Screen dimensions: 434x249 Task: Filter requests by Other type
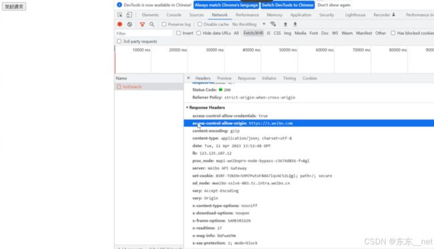tap(381, 33)
